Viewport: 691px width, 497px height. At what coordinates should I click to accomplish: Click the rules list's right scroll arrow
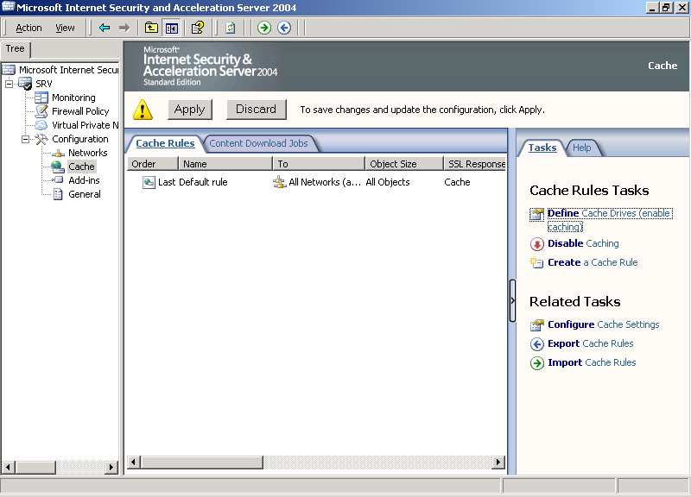[x=498, y=462]
